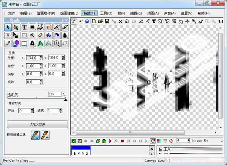
Task: Open the folder icon in top toolbar
Action: tap(100, 21)
